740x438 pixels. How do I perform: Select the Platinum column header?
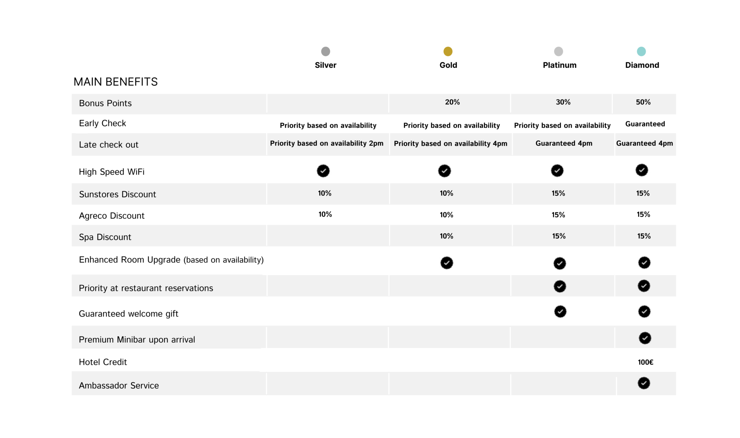point(560,65)
